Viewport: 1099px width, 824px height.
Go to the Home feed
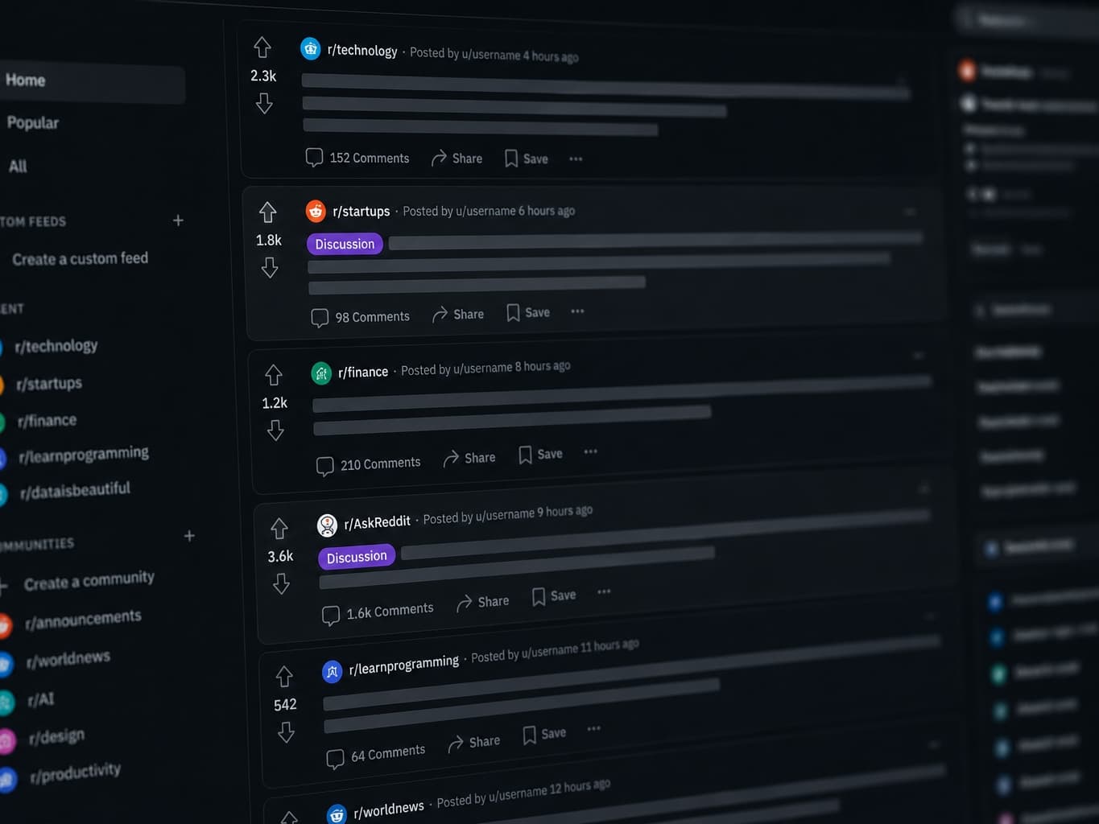92,81
